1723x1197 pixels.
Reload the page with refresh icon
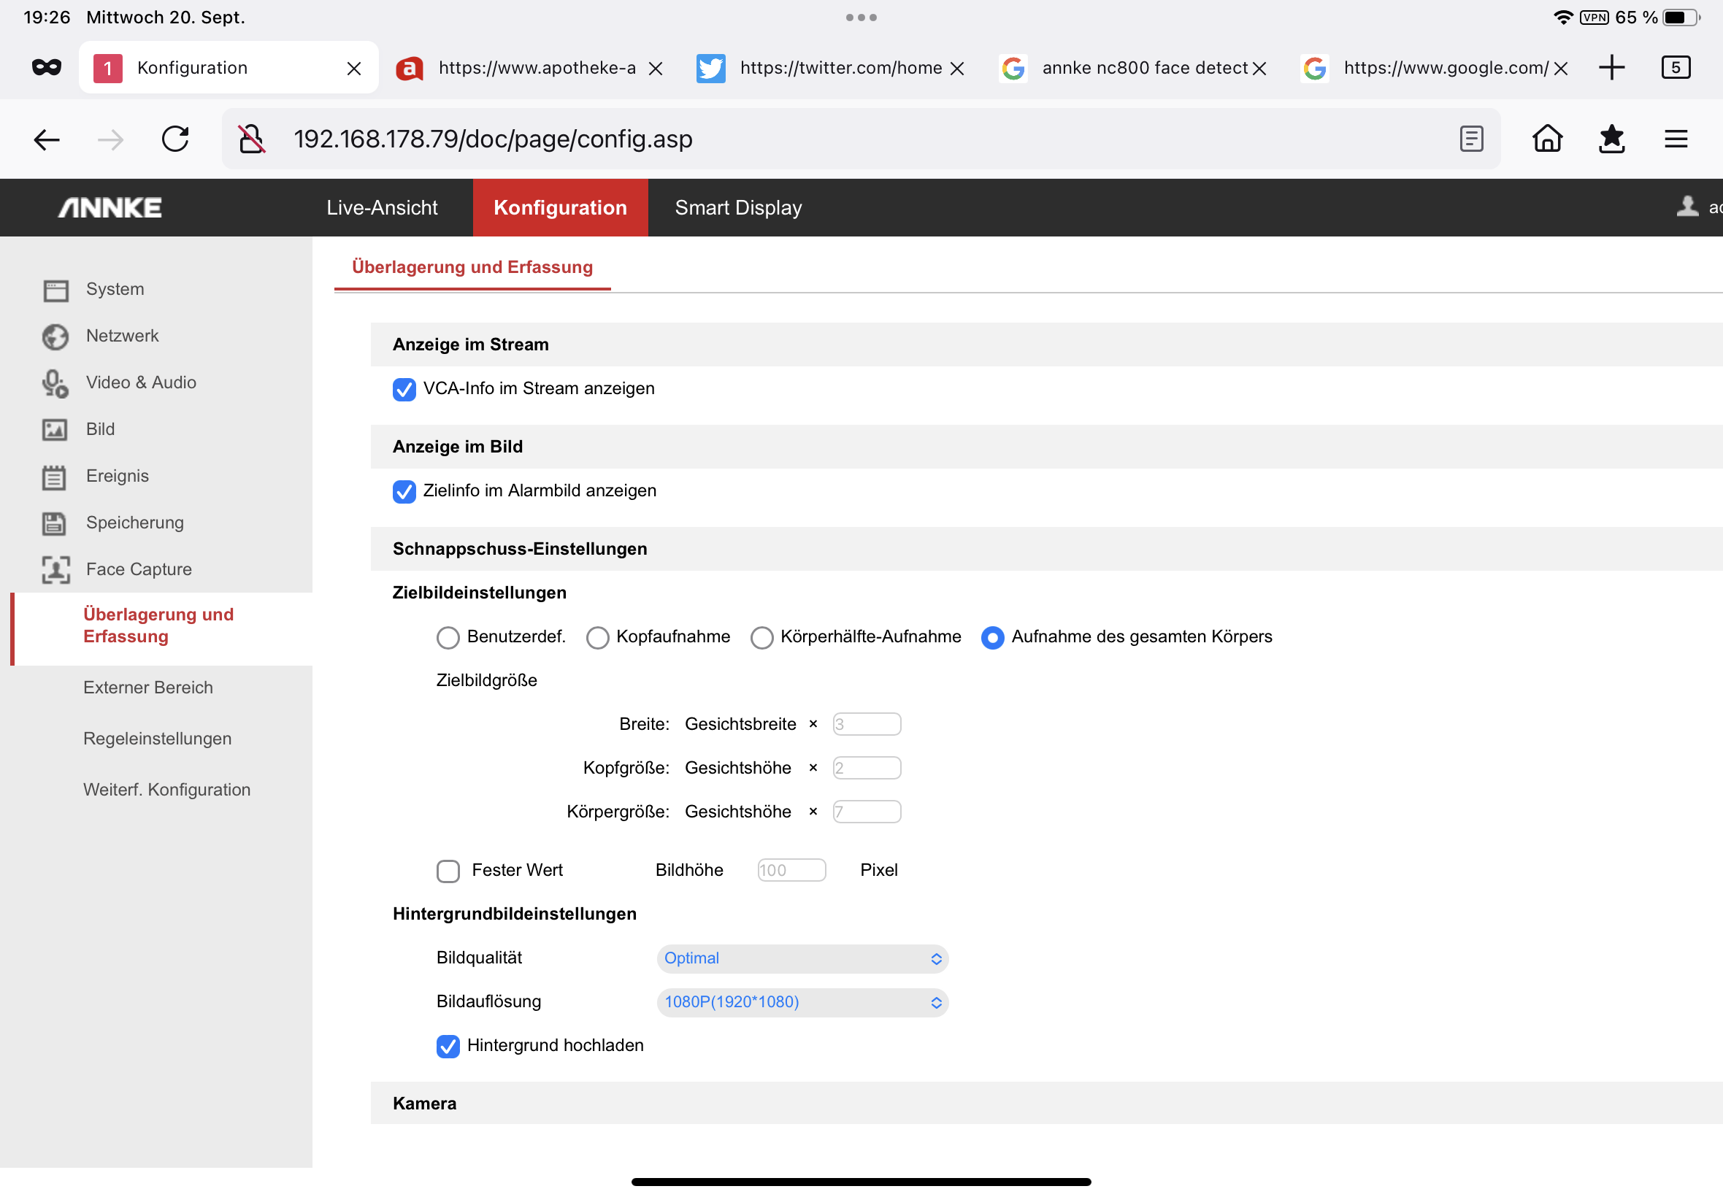click(175, 139)
